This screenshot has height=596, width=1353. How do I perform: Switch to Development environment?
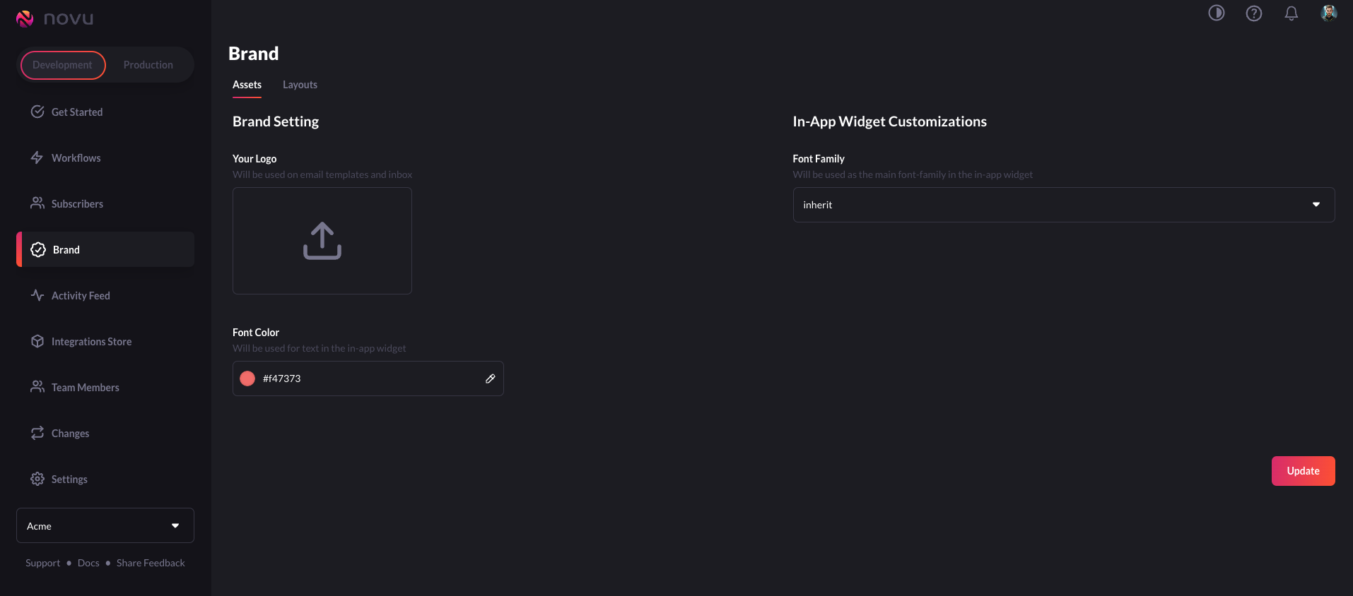63,65
